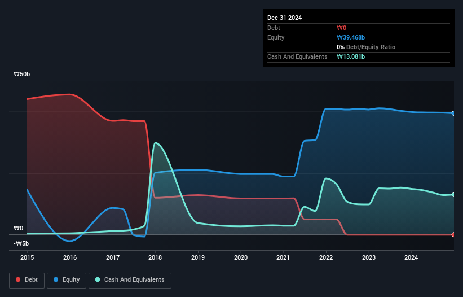Toggle the Equity legend button
The image size is (463, 297).
tap(67, 280)
